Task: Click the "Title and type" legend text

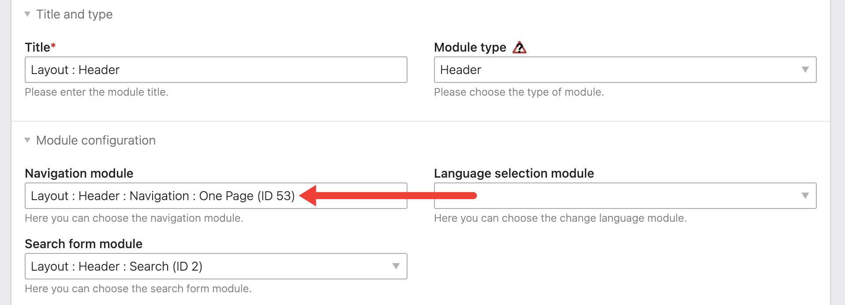Action: point(74,14)
